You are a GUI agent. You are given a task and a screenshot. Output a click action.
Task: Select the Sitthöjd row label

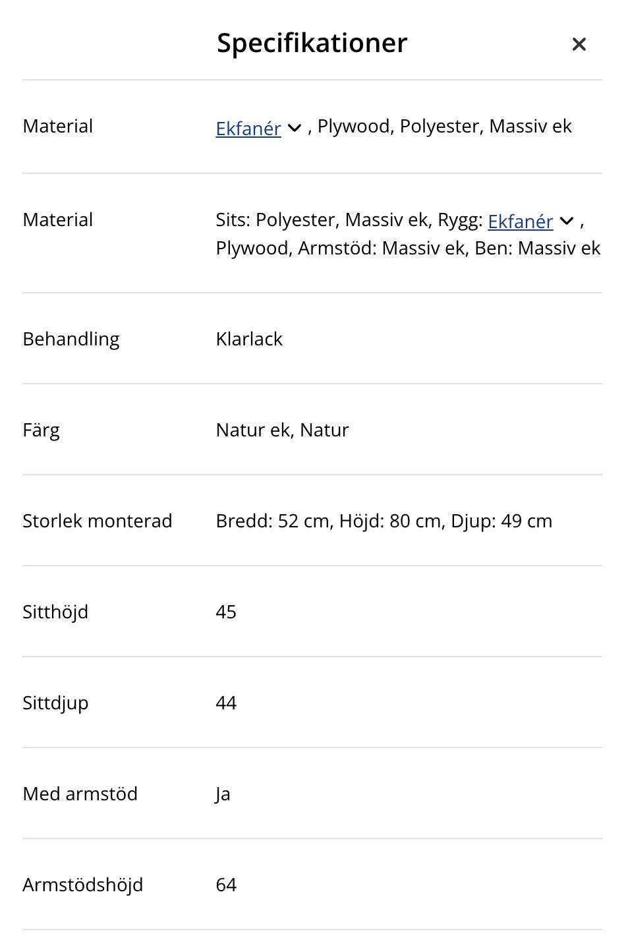click(x=55, y=612)
